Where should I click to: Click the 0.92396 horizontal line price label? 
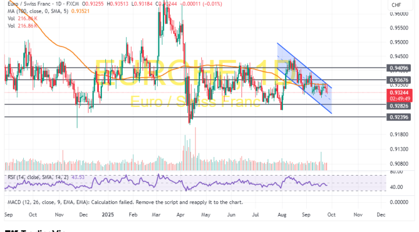coord(399,117)
